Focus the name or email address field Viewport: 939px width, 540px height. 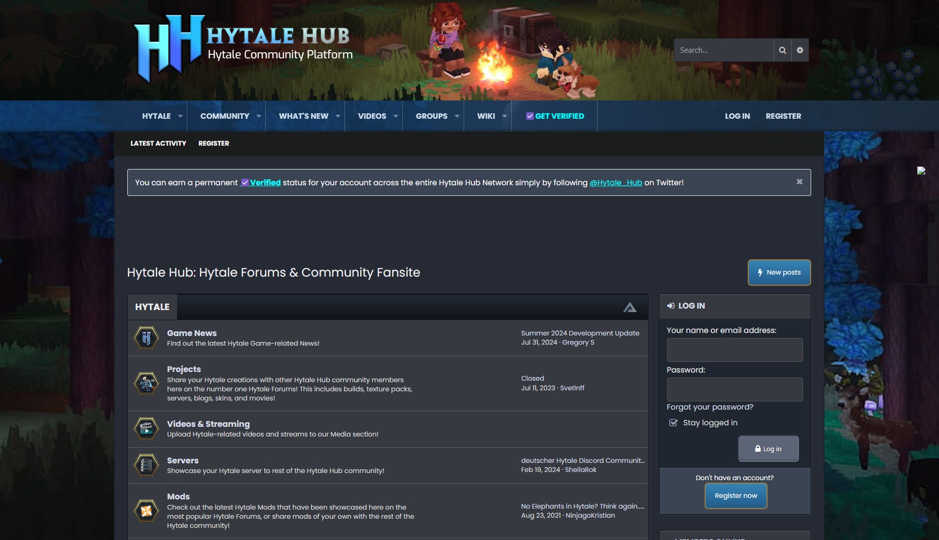point(735,350)
